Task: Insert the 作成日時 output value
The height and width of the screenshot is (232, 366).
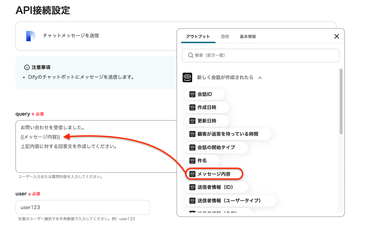Action: tap(206, 107)
